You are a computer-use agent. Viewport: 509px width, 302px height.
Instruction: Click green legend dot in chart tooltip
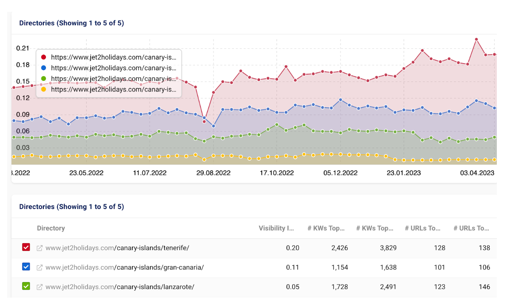click(44, 79)
